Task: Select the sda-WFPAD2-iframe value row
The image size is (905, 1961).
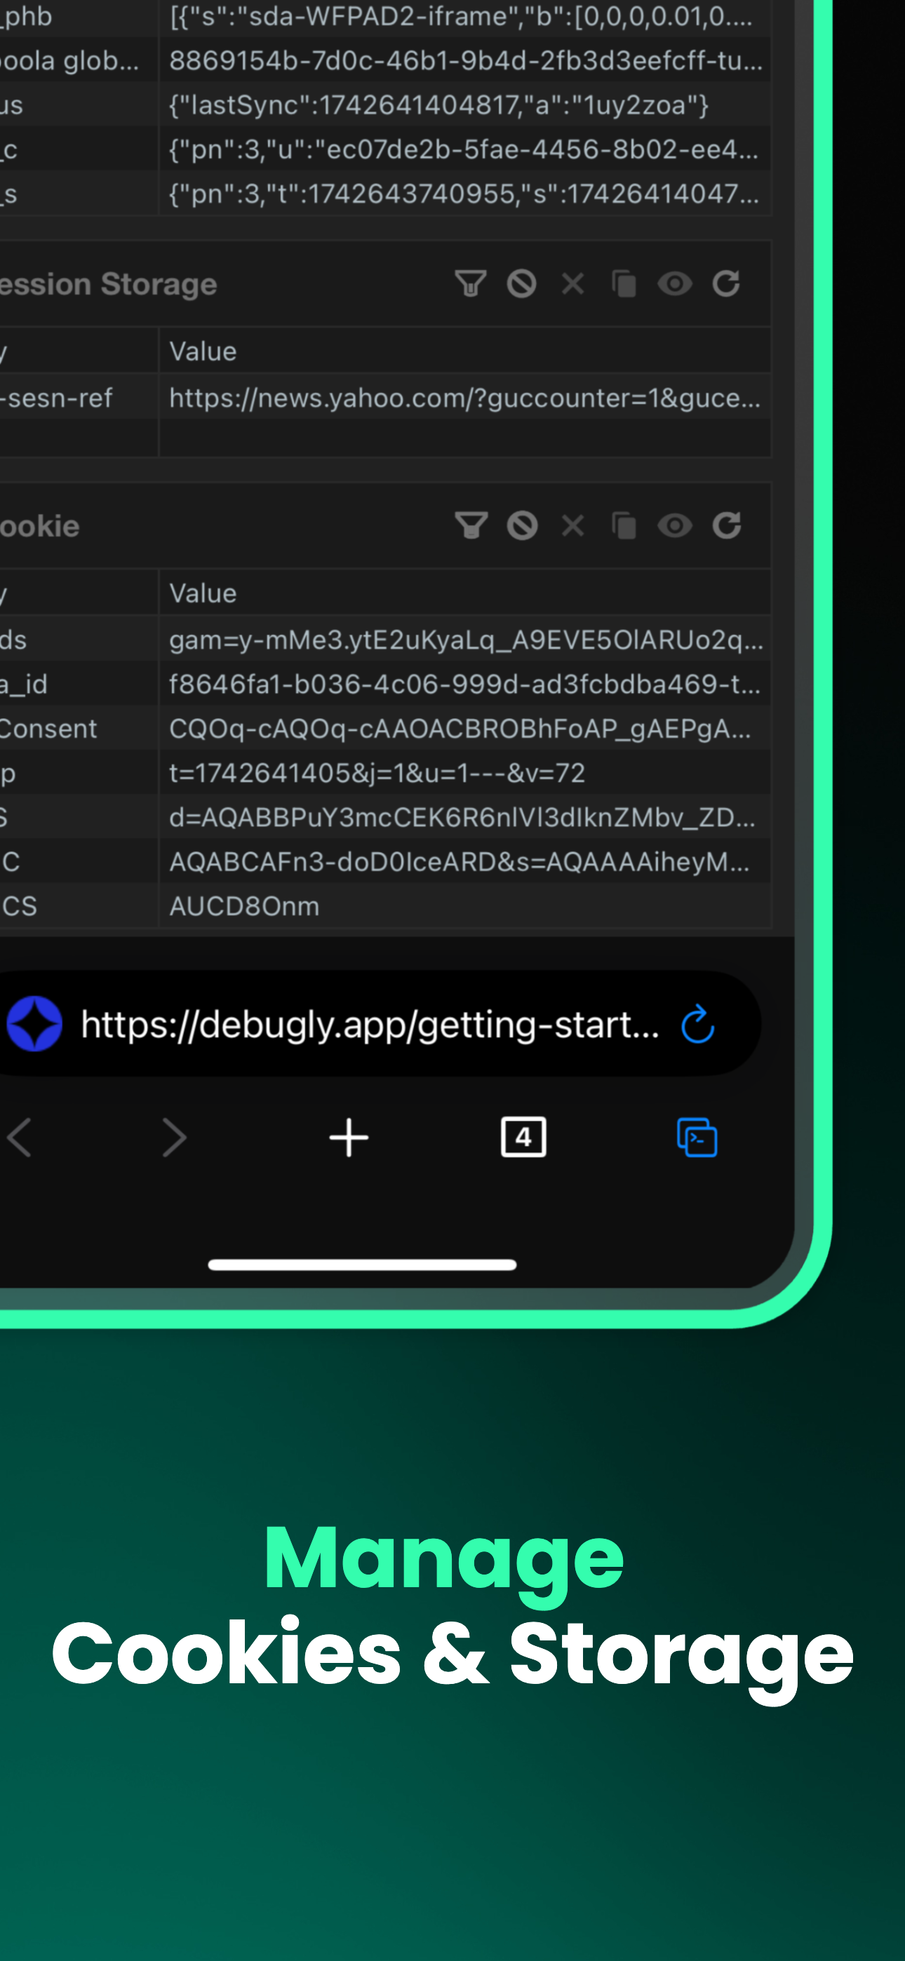Action: [x=464, y=17]
